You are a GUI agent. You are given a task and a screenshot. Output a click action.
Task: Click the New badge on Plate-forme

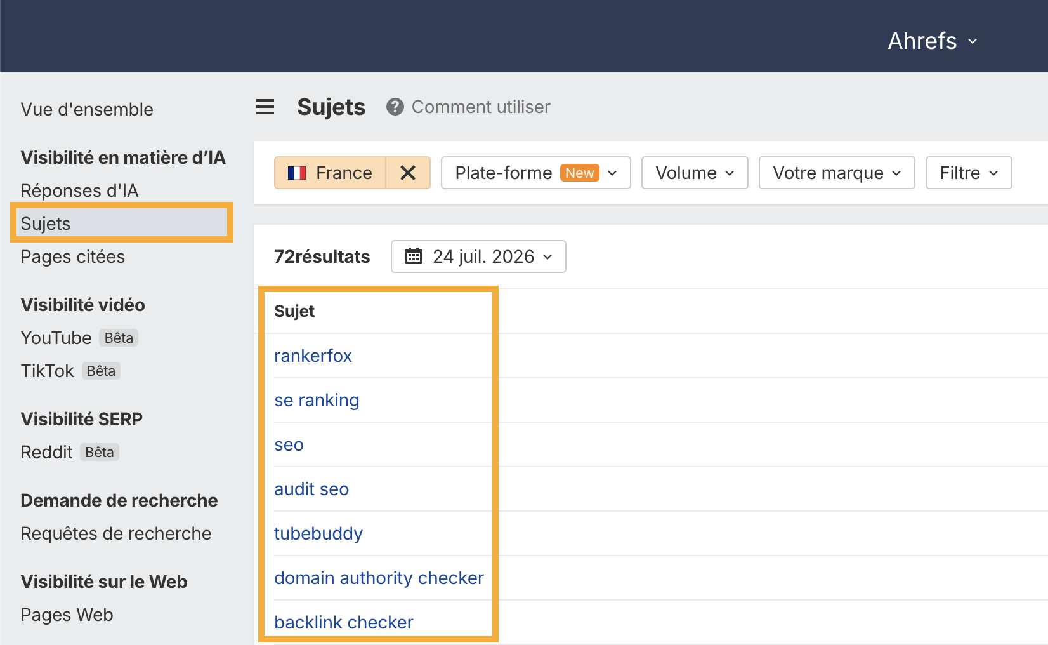pyautogui.click(x=580, y=173)
